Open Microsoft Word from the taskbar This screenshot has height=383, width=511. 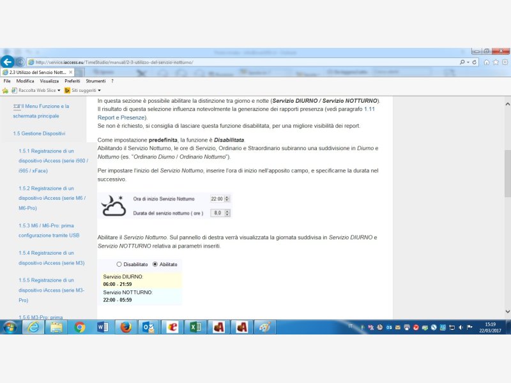click(x=103, y=327)
